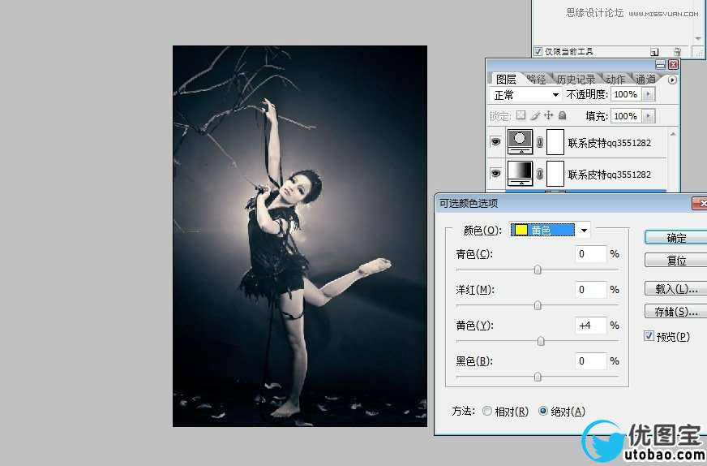This screenshot has width=707, height=466.
Task: Click the lock transparent pixels icon
Action: coord(521,115)
